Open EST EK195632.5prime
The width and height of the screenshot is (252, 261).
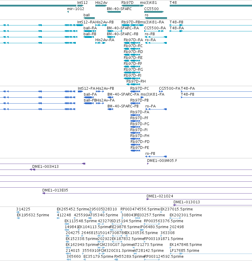(x=33, y=215)
